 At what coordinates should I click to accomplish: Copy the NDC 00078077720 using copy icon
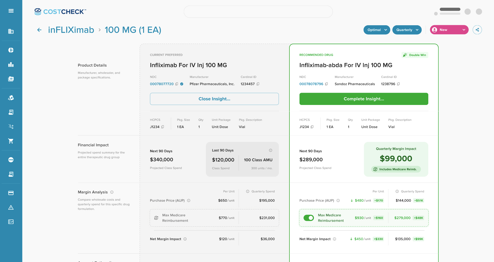[x=177, y=84]
